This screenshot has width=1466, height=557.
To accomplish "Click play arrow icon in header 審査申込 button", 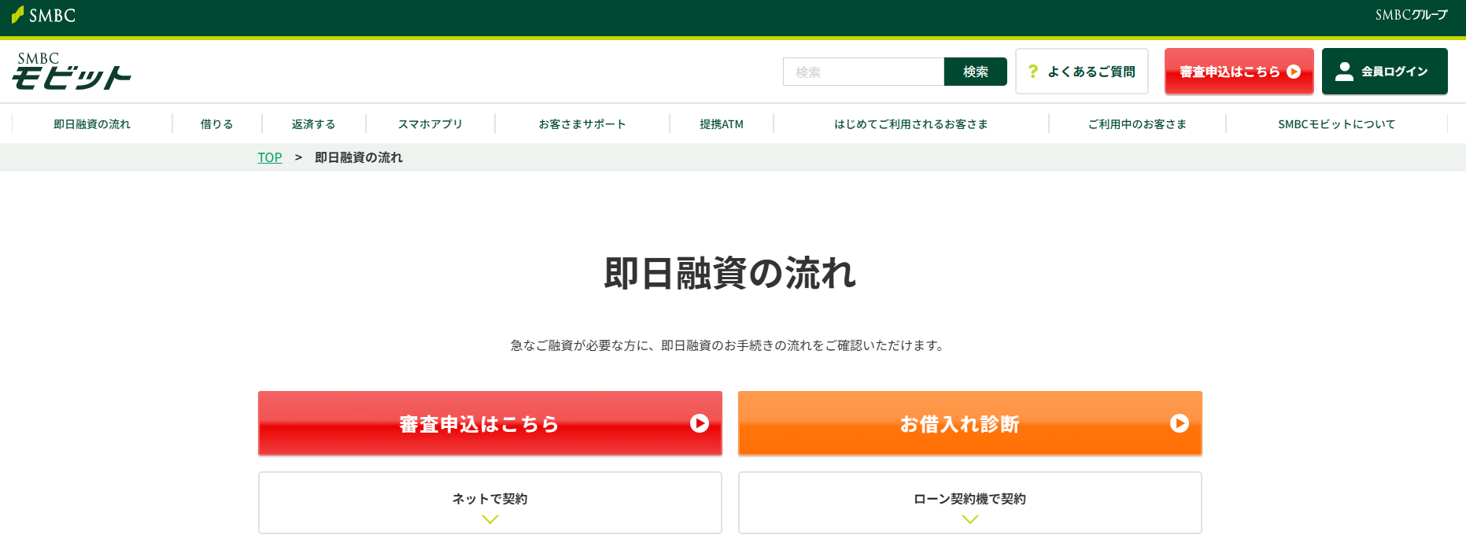I will [1294, 72].
